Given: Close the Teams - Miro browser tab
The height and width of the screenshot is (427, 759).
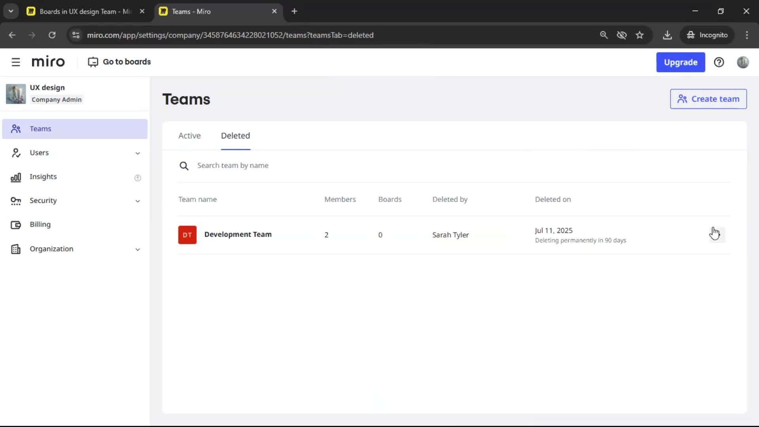Looking at the screenshot, I should coord(274,11).
